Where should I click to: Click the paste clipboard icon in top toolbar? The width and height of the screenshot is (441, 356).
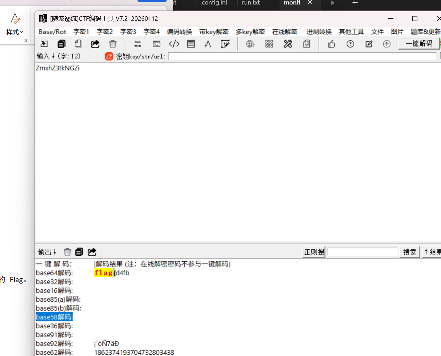point(78,44)
